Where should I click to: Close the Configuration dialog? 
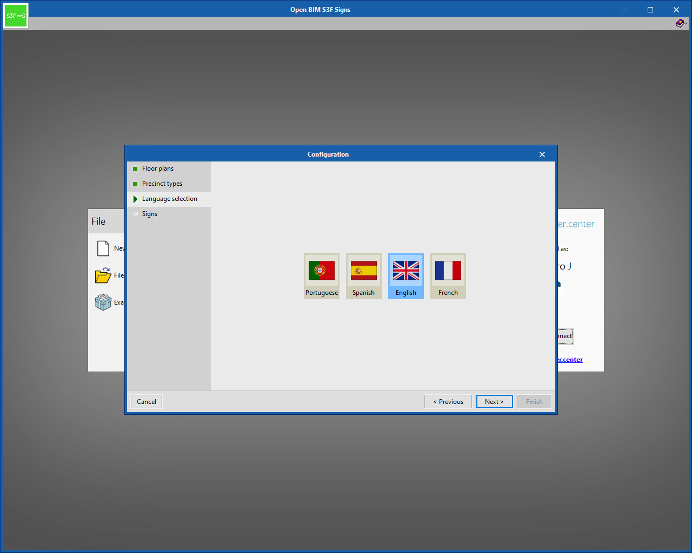click(x=542, y=154)
